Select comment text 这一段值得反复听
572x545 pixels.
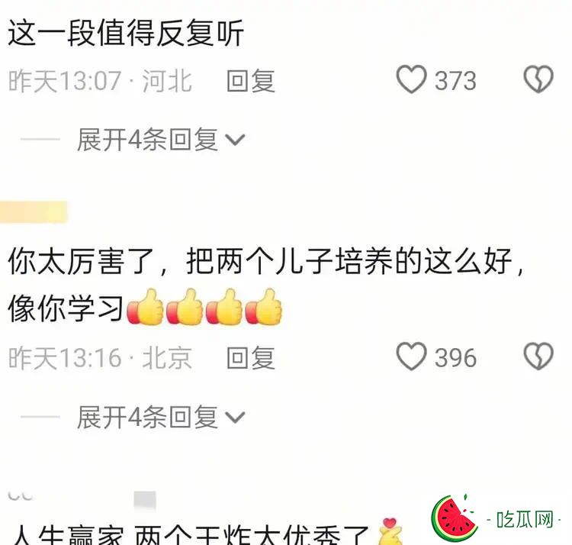(126, 34)
